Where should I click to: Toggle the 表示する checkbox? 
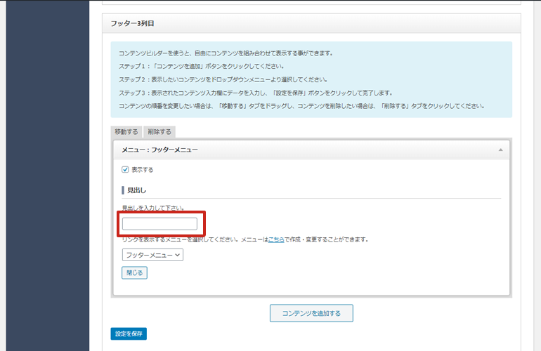click(x=125, y=169)
